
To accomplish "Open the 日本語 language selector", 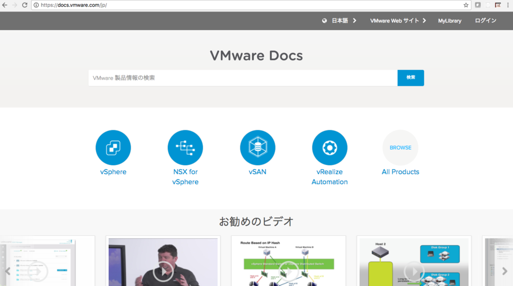I will click(340, 21).
